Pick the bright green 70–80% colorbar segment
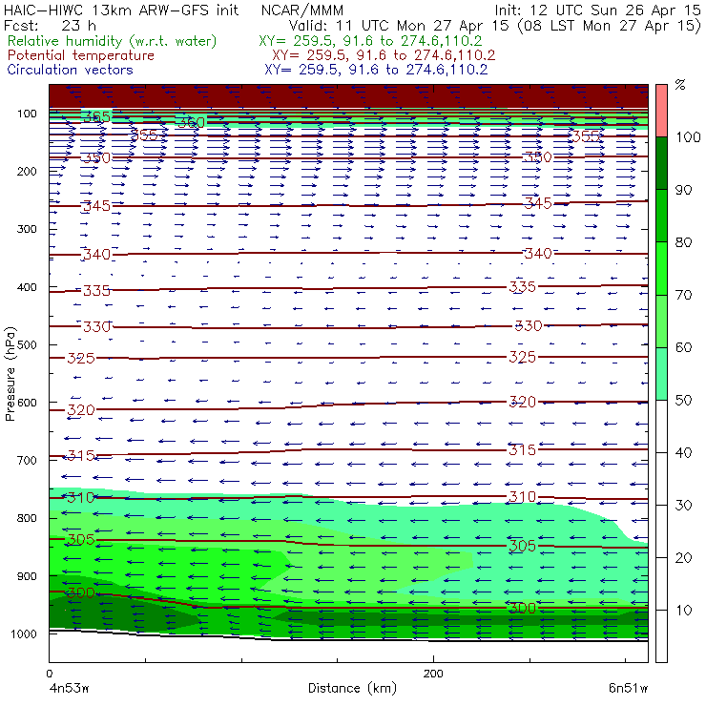The width and height of the screenshot is (706, 706). pyautogui.click(x=661, y=268)
